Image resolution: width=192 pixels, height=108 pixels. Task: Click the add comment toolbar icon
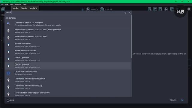pyautogui.click(x=160, y=9)
